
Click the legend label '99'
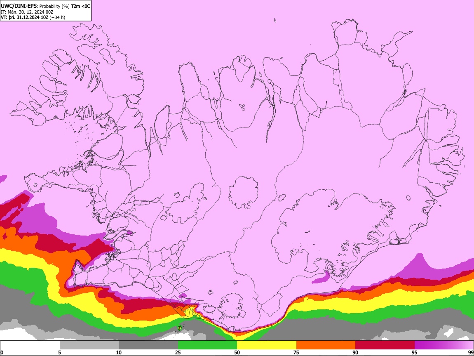click(x=471, y=353)
